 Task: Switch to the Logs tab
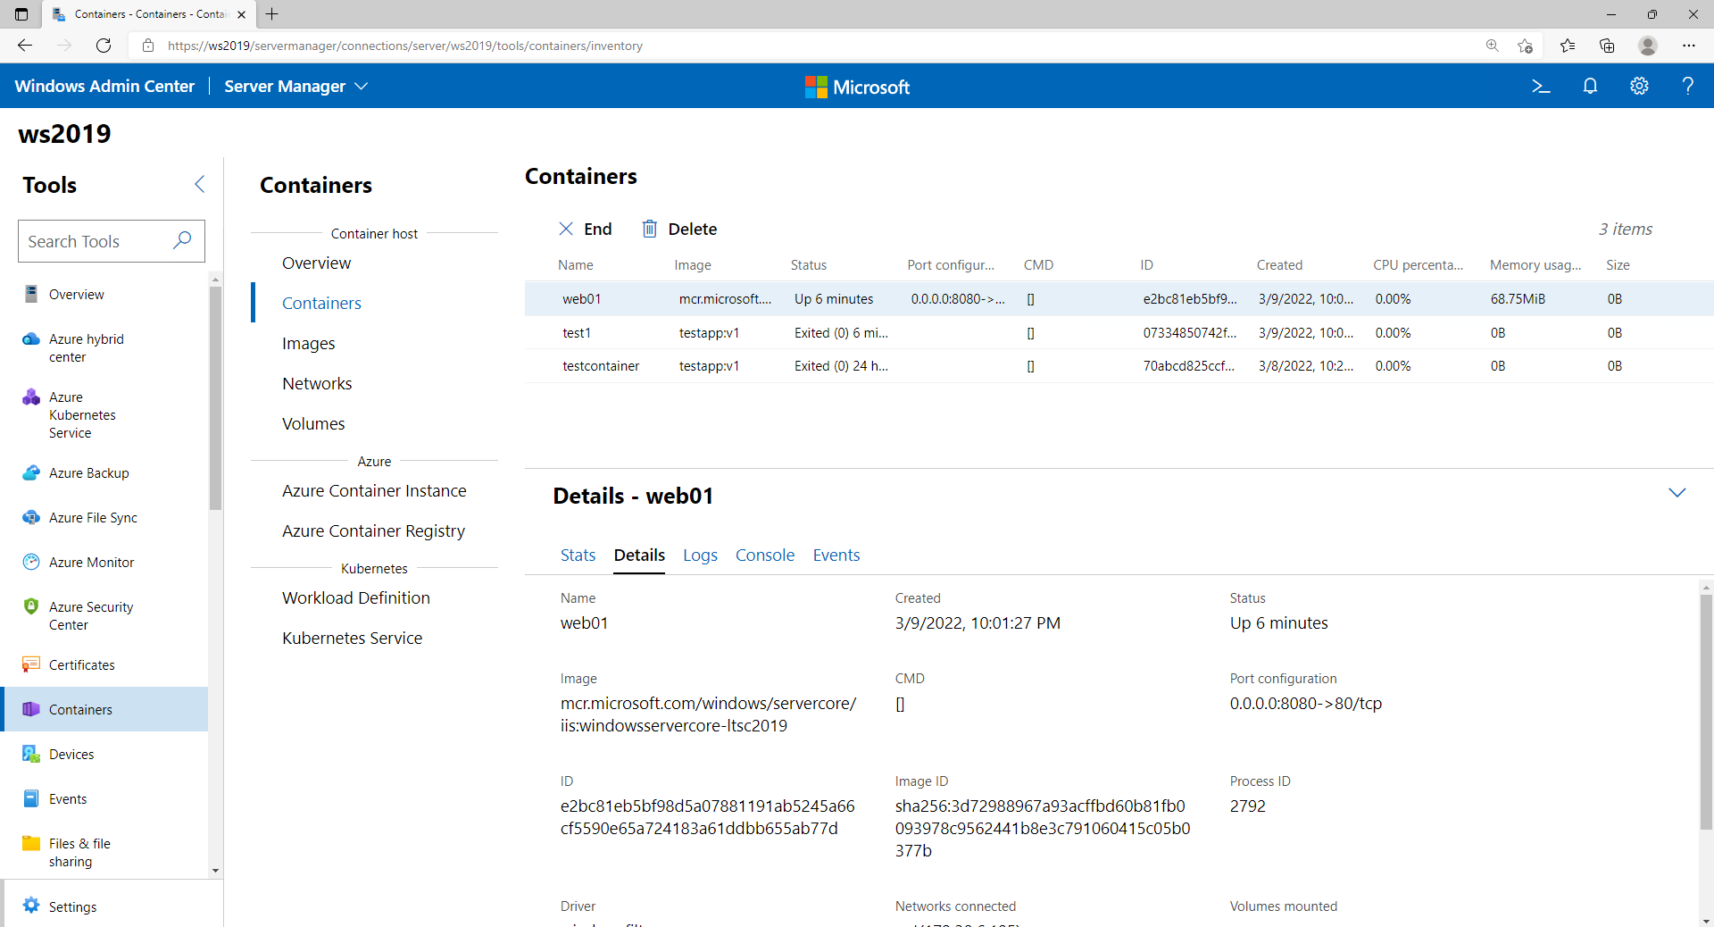click(700, 555)
